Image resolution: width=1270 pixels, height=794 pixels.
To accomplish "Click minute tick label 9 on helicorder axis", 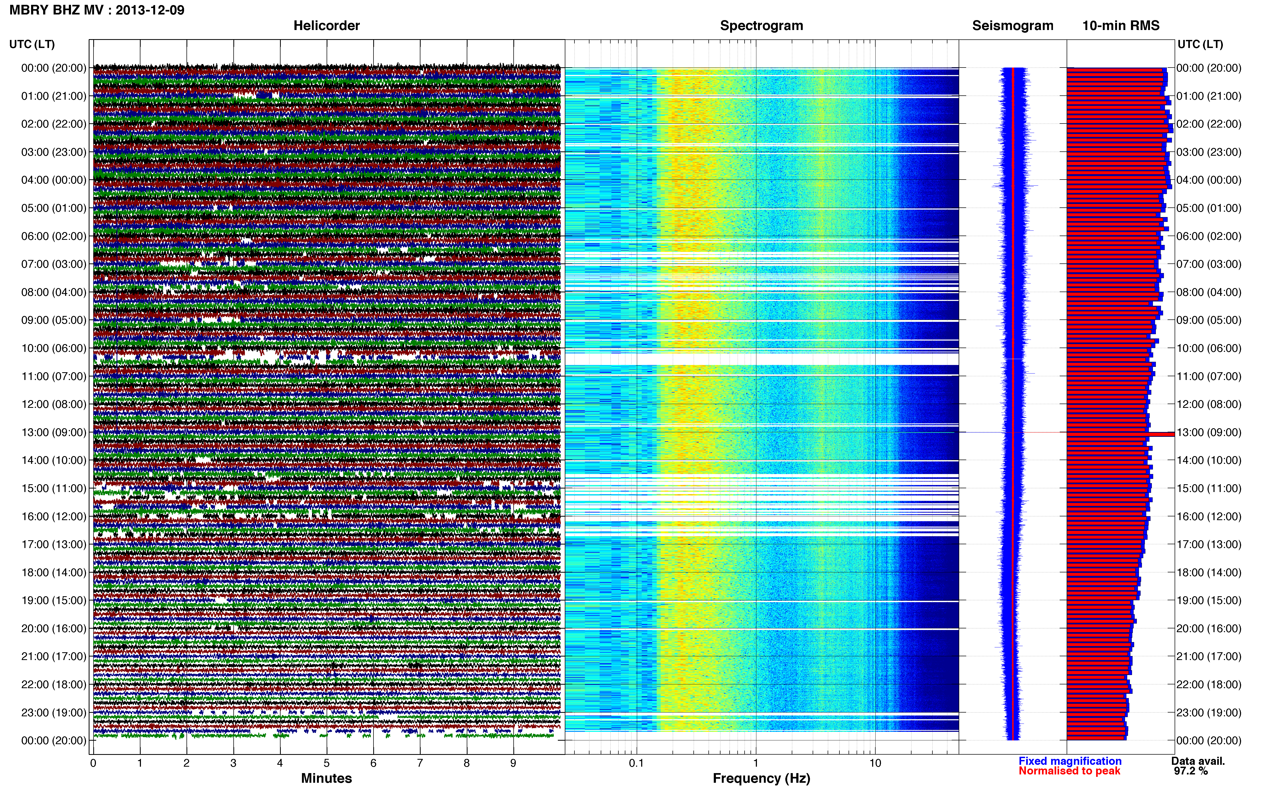I will tap(513, 763).
